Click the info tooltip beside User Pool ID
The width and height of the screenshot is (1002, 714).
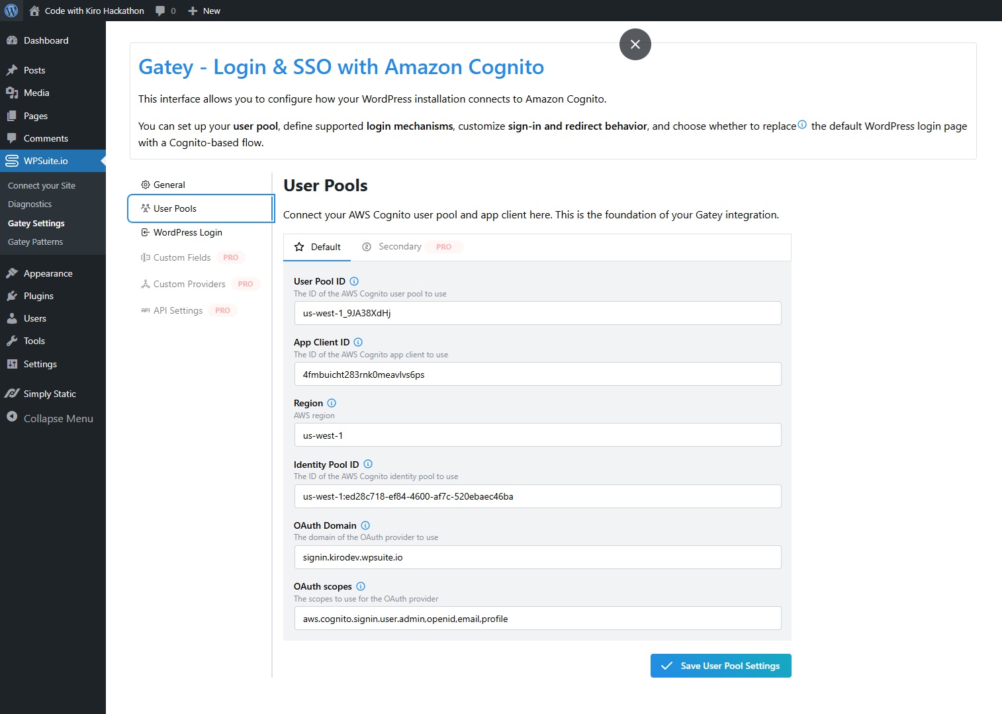(x=354, y=281)
